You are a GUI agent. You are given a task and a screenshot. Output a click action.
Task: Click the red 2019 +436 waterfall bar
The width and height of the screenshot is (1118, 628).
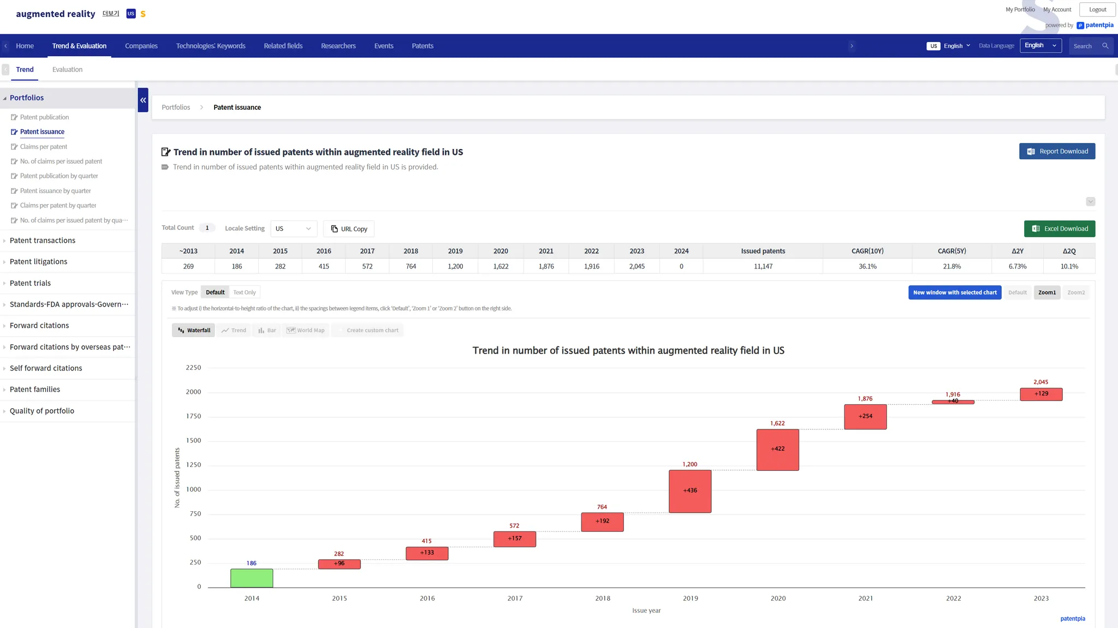690,491
